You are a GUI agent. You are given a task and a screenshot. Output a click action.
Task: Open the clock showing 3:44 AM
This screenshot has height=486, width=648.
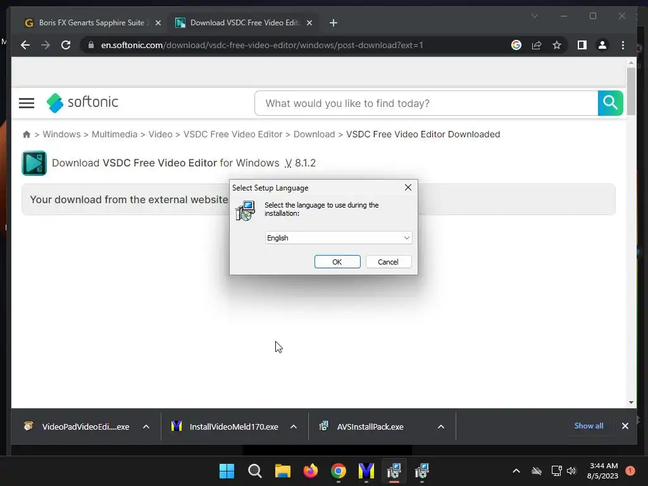(602, 471)
